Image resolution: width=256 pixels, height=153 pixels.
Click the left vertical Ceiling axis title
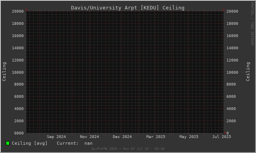pyautogui.click(x=4, y=71)
